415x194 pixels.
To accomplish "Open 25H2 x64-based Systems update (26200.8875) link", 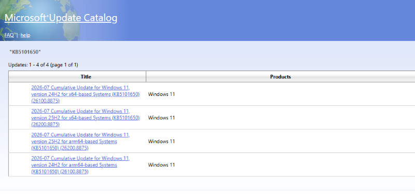I will click(85, 118).
